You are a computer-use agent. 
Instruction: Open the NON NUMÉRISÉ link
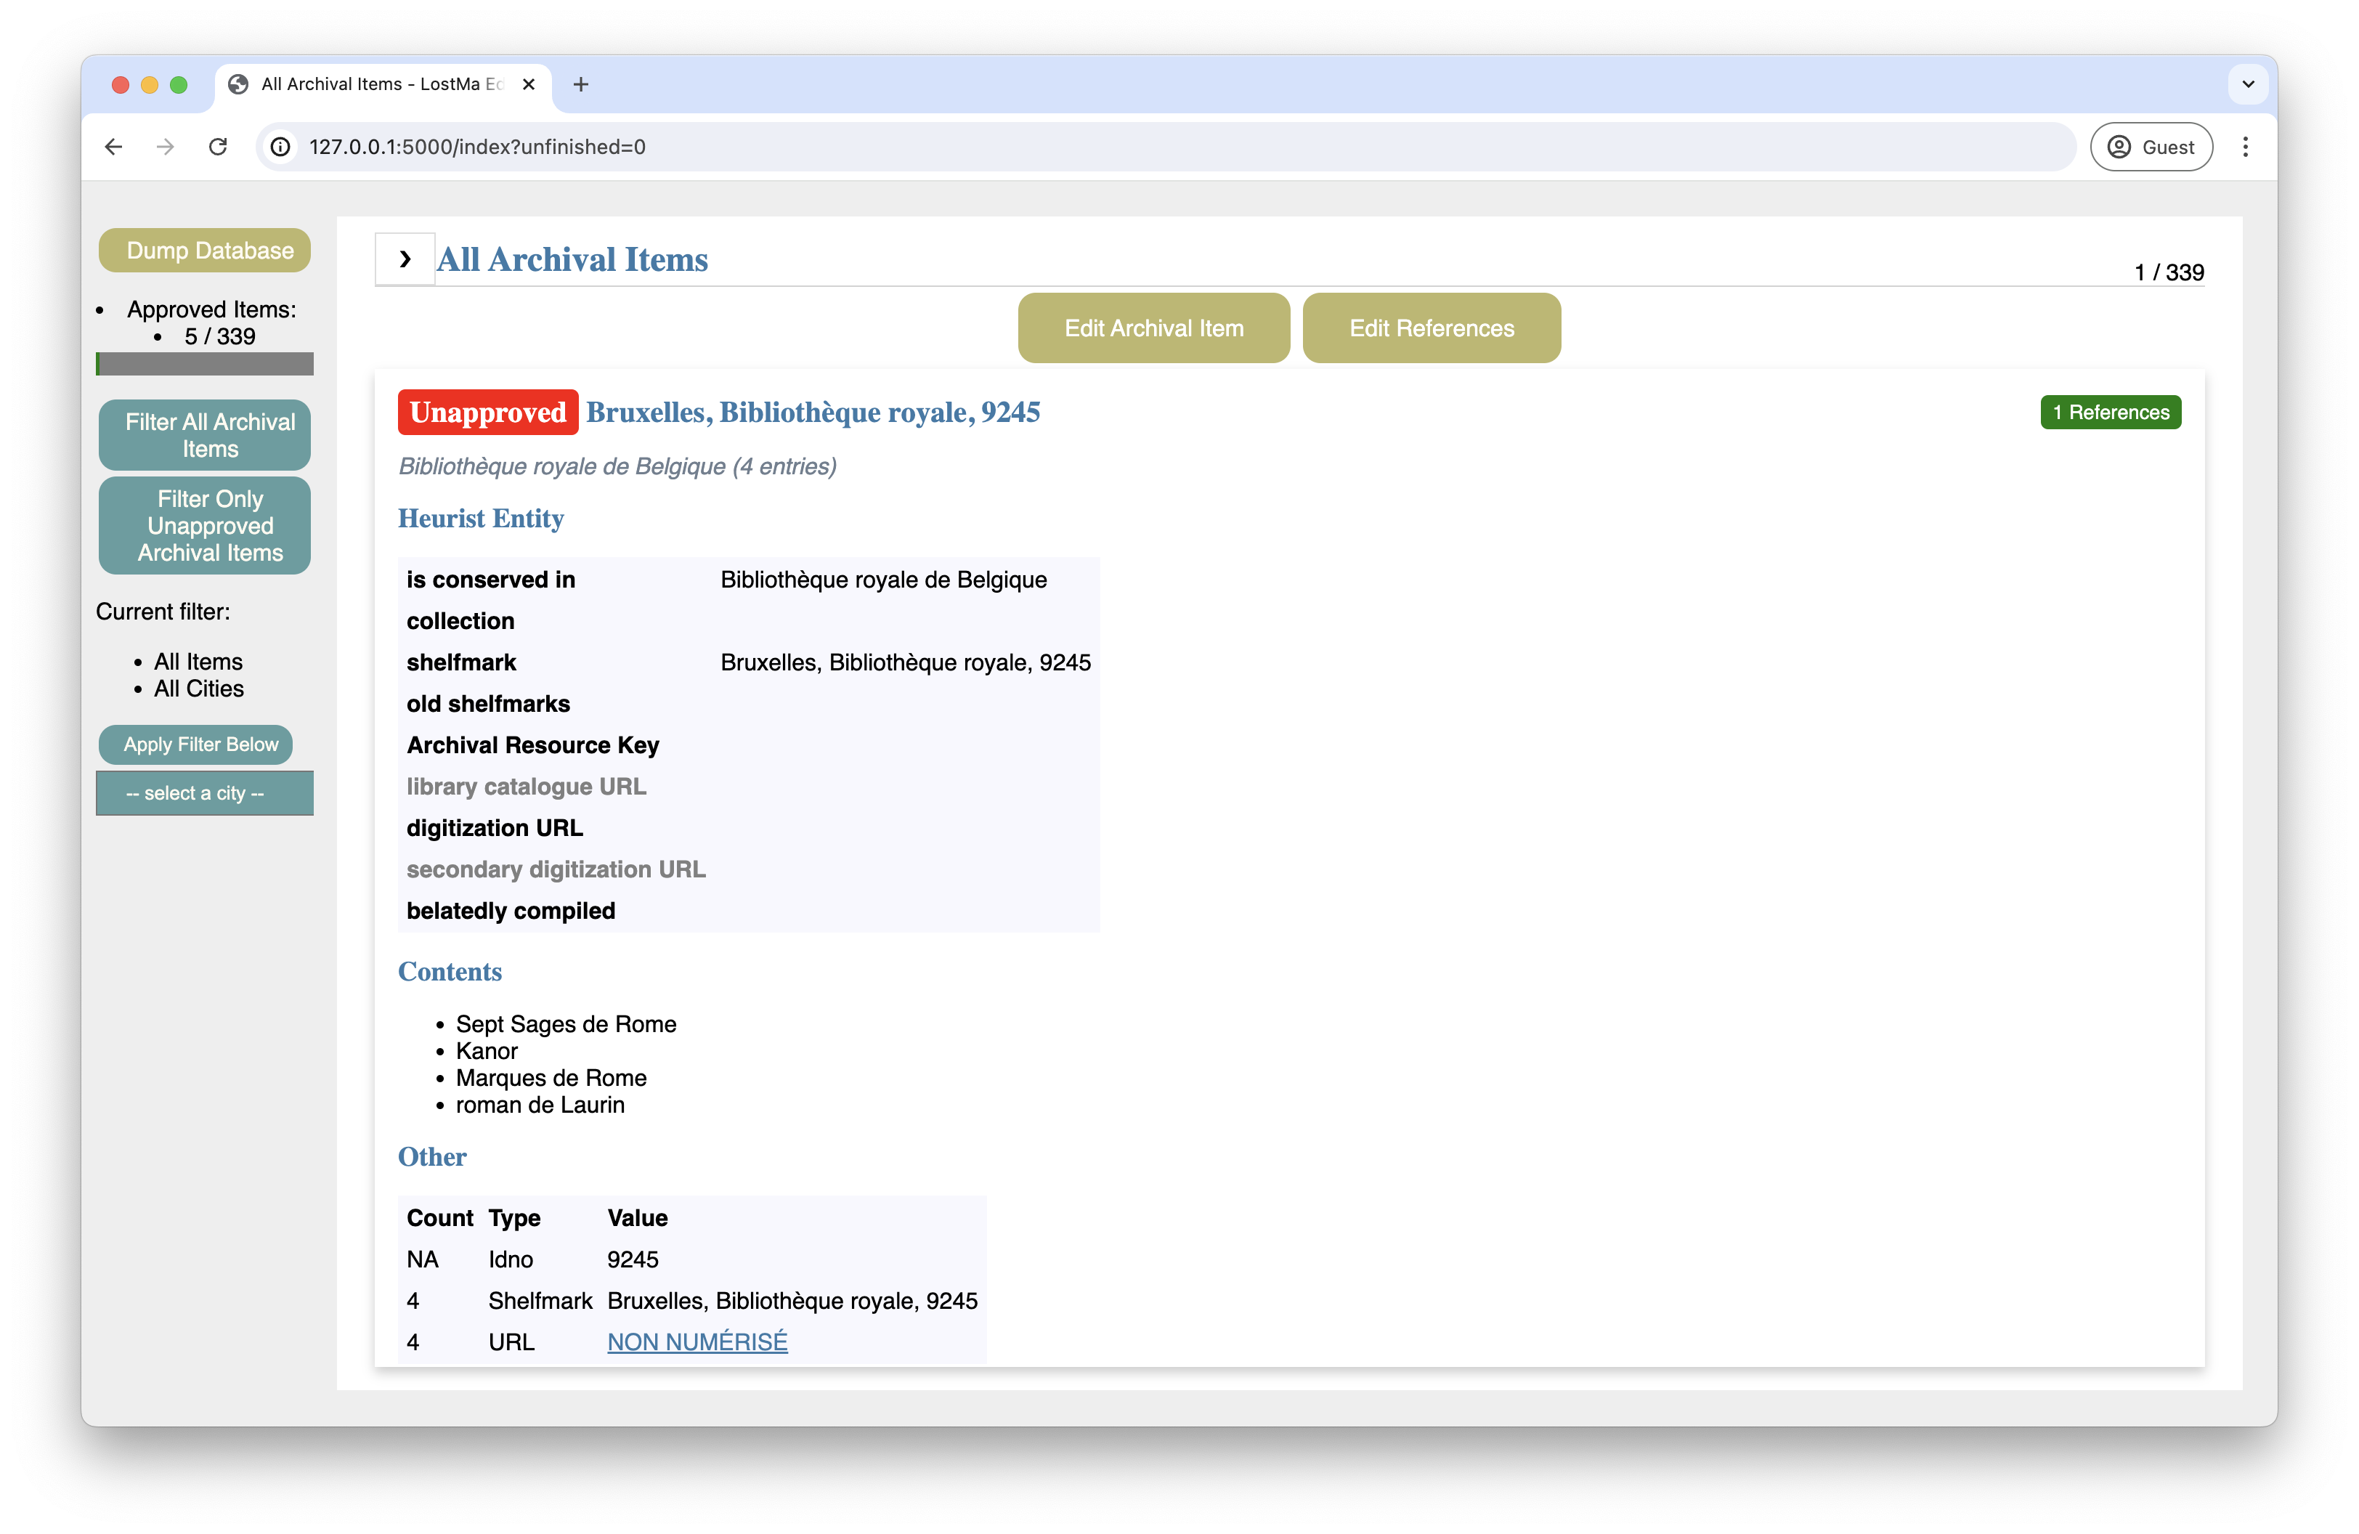697,1342
